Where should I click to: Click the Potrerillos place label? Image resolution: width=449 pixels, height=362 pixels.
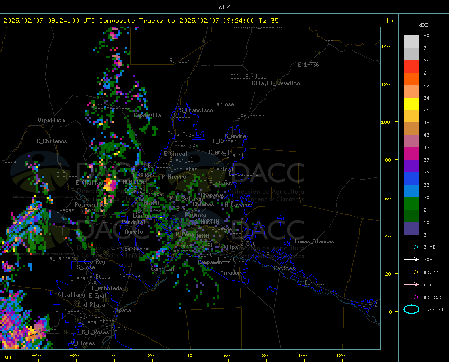point(90,205)
